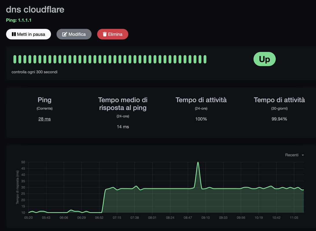316x231 pixels.
Task: Click the first heartbeat bar on the left
Action: click(15, 59)
